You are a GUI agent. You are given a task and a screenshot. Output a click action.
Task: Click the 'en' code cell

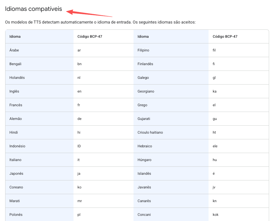[x=103, y=91]
